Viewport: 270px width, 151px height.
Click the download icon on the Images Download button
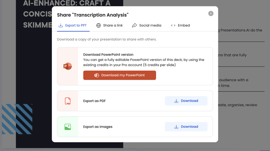pyautogui.click(x=176, y=127)
